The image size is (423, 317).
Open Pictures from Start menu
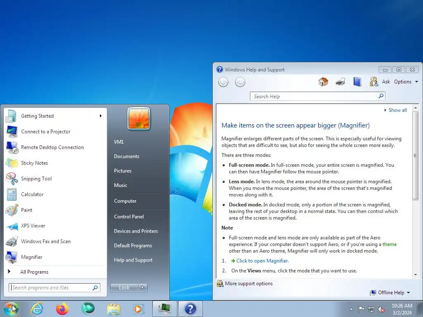click(x=122, y=171)
